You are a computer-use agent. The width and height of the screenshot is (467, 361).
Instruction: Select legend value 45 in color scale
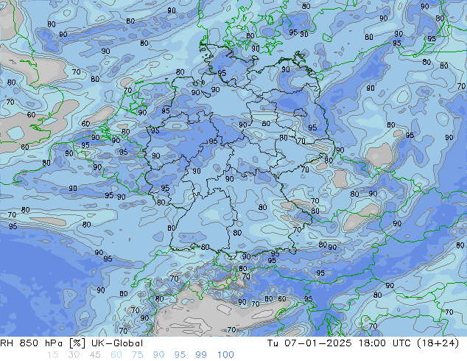(95, 355)
